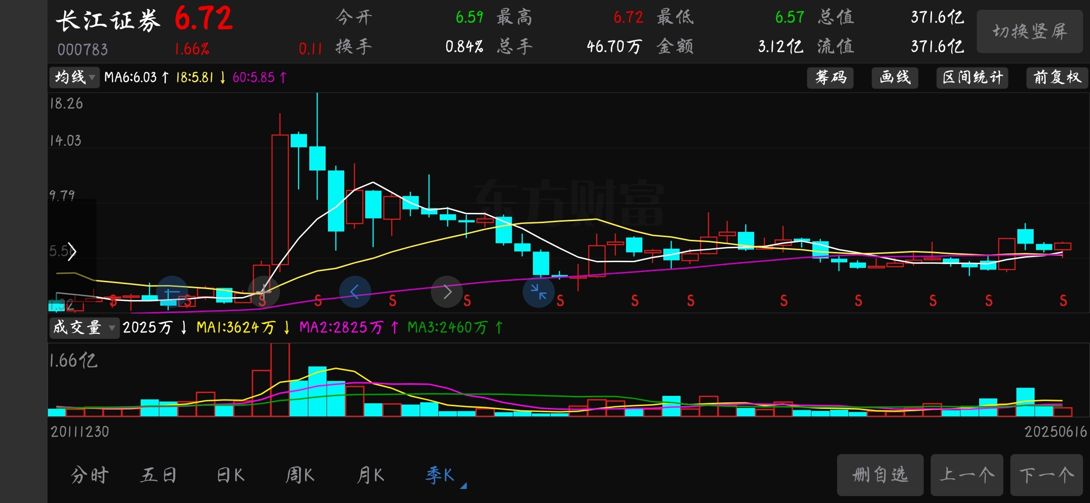The height and width of the screenshot is (503, 1090).
Task: Switch to the 周K tab
Action: tap(300, 475)
